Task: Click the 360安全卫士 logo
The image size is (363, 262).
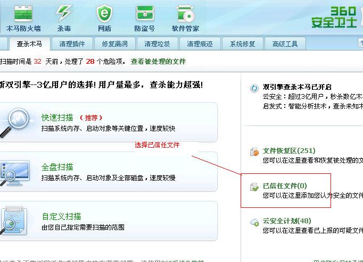Action: [x=334, y=18]
